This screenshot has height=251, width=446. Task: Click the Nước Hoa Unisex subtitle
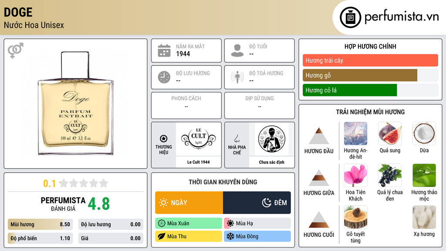point(34,25)
